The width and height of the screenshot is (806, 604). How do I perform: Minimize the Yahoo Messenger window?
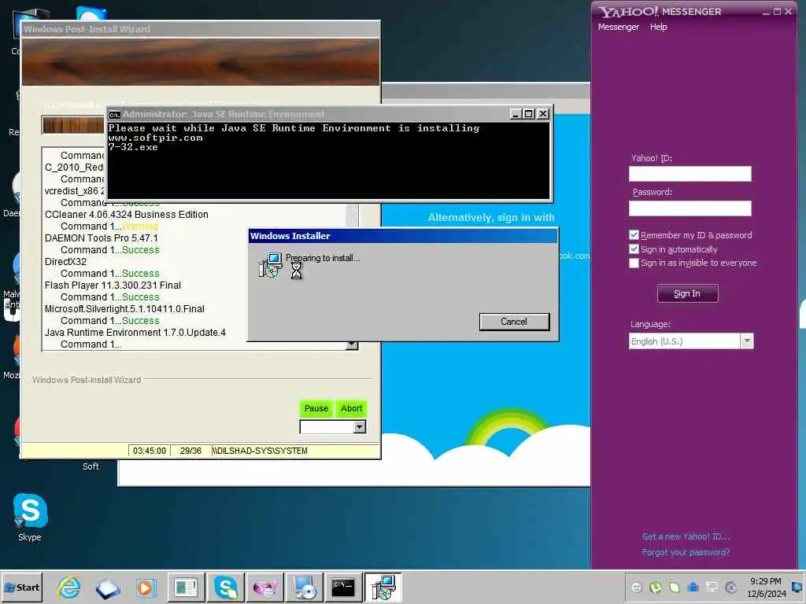(766, 11)
